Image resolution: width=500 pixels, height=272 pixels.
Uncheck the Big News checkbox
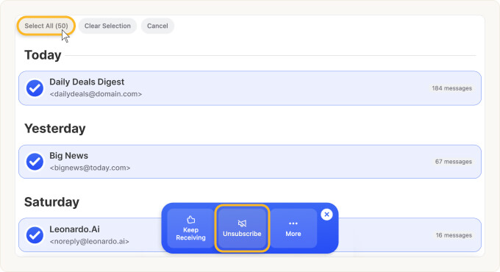point(35,162)
